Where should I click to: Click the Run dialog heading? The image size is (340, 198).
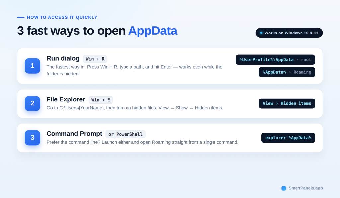coord(63,58)
